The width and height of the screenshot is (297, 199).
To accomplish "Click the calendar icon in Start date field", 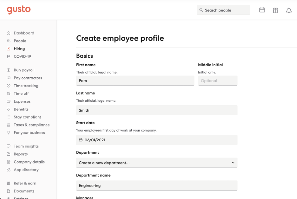I will click(81, 140).
